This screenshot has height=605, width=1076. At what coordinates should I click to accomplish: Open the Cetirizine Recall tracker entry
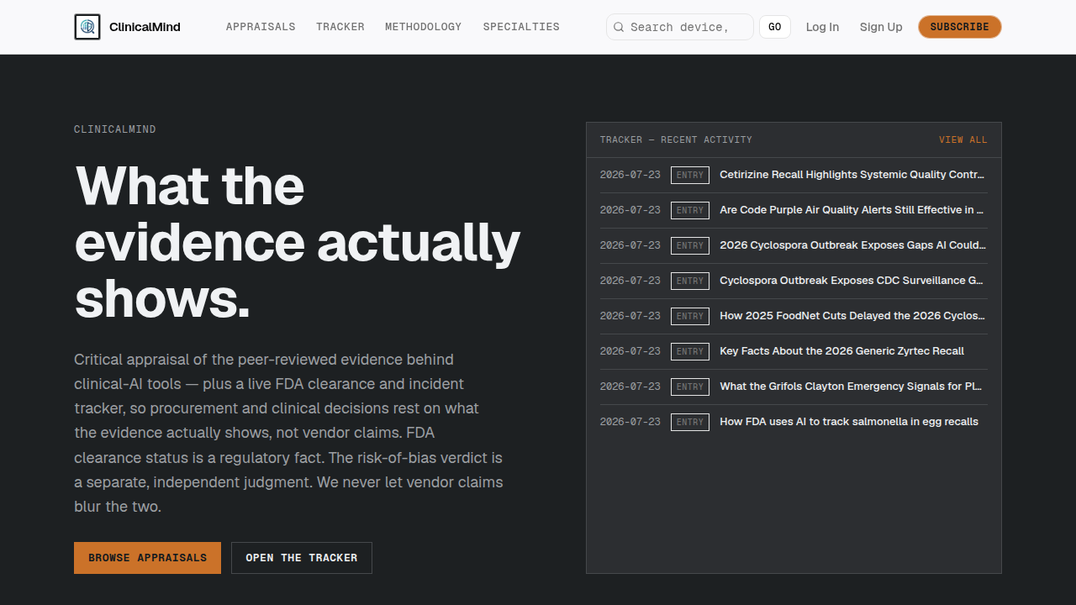click(852, 175)
